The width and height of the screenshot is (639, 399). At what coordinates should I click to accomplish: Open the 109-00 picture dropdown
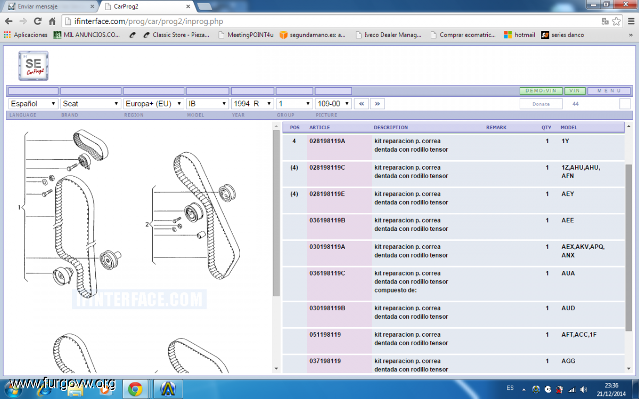tap(333, 104)
